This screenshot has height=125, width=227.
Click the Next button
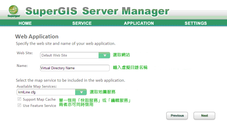pos(204,116)
